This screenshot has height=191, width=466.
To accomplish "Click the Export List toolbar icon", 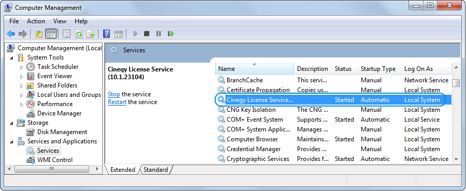I will point(90,34).
